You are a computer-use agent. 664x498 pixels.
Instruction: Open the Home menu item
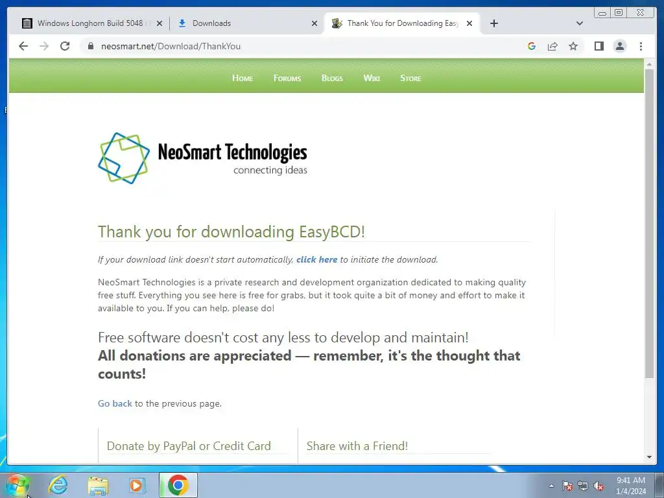[x=243, y=78]
